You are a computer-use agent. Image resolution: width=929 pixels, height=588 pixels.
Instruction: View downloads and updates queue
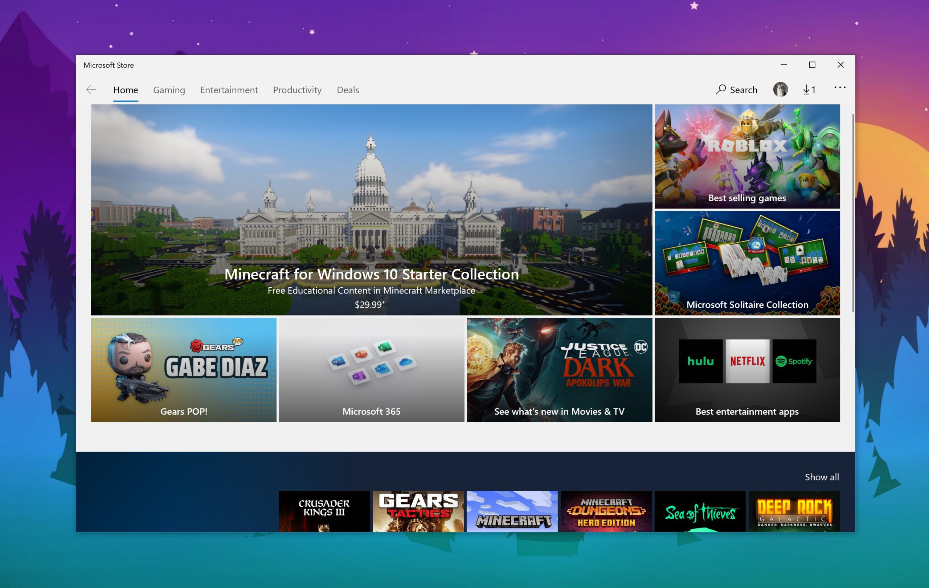[809, 90]
